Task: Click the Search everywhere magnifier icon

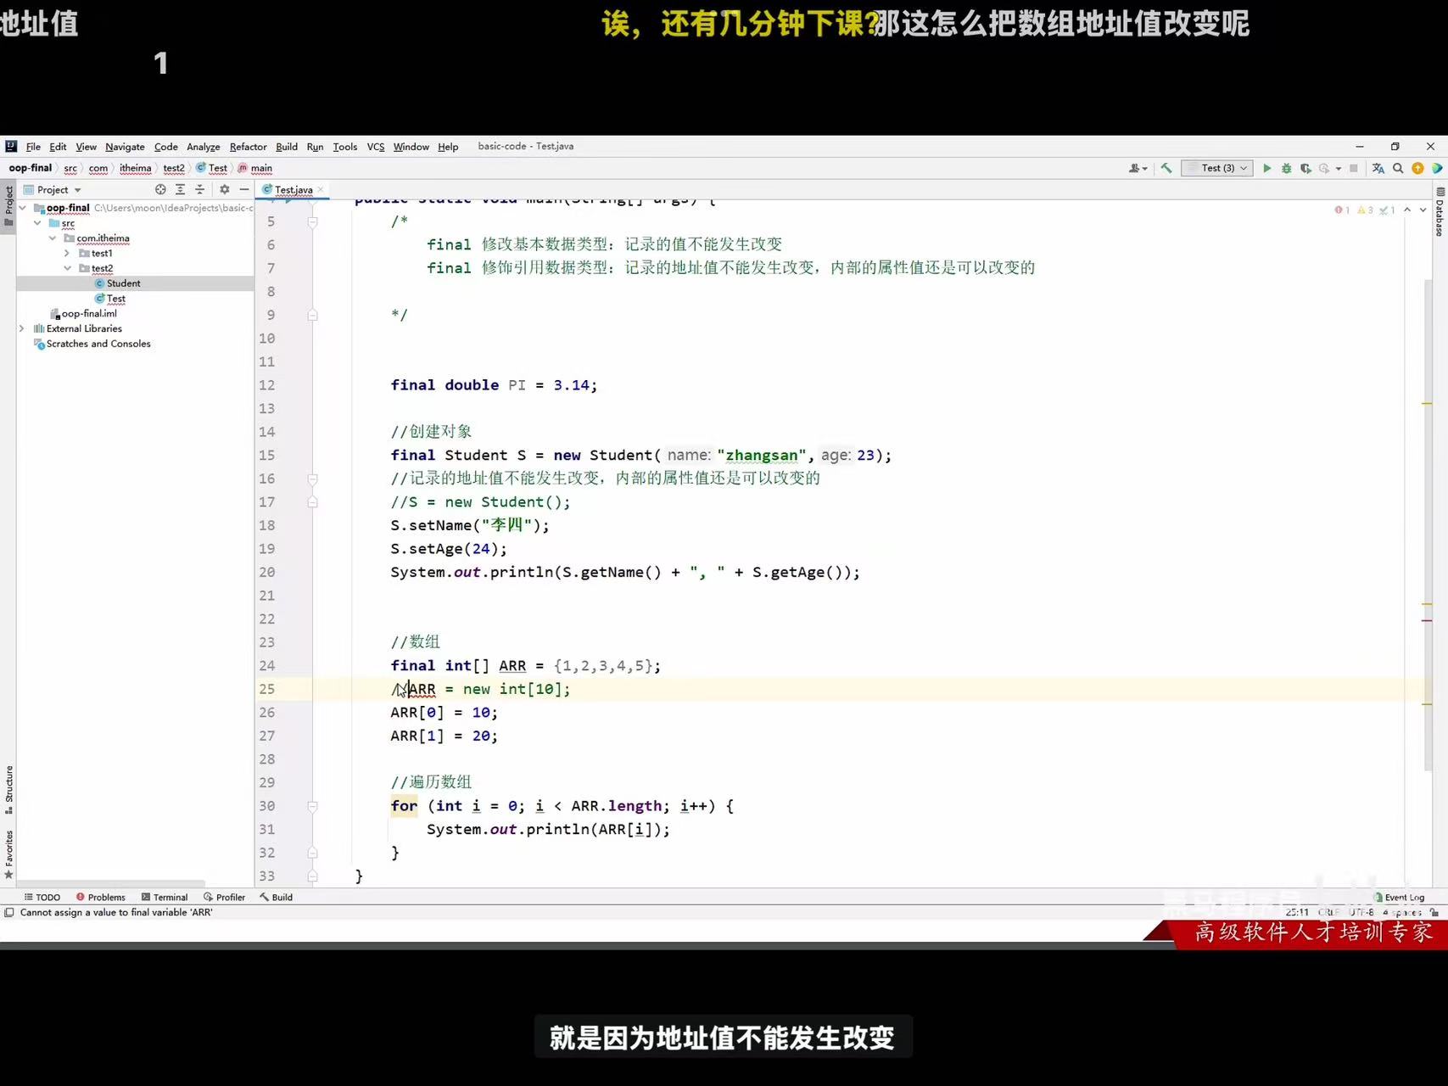Action: click(x=1397, y=168)
